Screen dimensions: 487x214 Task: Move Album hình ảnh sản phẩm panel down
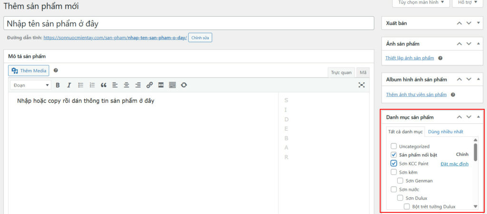pos(469,79)
